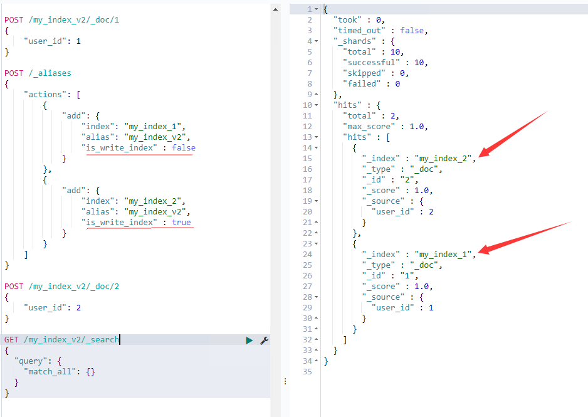Click "my_index_2" value in the response
The width and height of the screenshot is (588, 417).
443,159
